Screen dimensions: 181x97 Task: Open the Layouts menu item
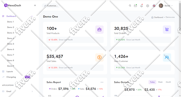pyautogui.click(x=10, y=72)
